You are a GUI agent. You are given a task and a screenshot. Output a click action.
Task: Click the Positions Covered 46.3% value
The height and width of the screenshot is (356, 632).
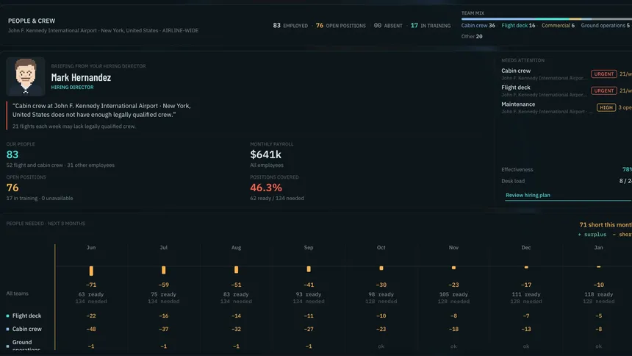pyautogui.click(x=266, y=188)
